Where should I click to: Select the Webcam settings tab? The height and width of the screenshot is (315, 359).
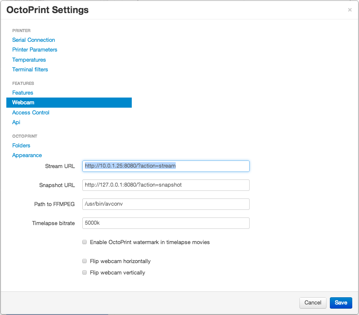click(69, 103)
